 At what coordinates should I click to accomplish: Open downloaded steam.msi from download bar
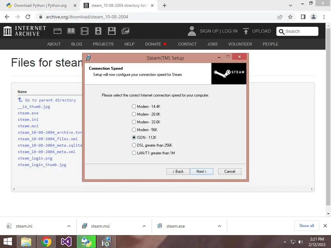100,226
